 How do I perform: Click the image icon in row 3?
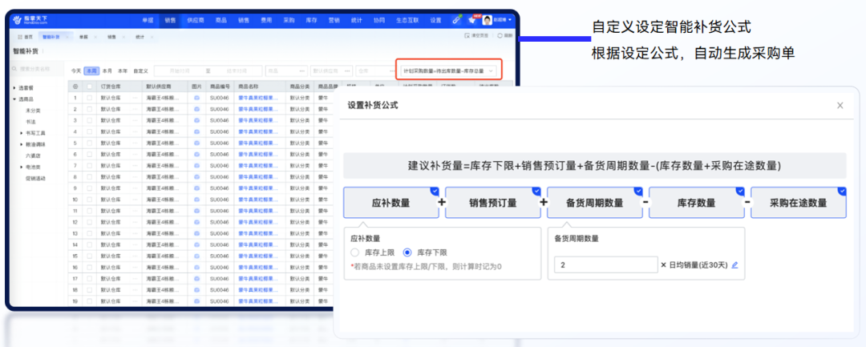tap(196, 120)
